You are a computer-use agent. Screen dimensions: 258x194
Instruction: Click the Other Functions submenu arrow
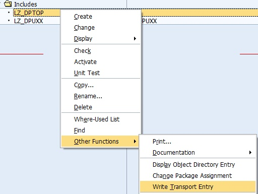[x=135, y=142]
